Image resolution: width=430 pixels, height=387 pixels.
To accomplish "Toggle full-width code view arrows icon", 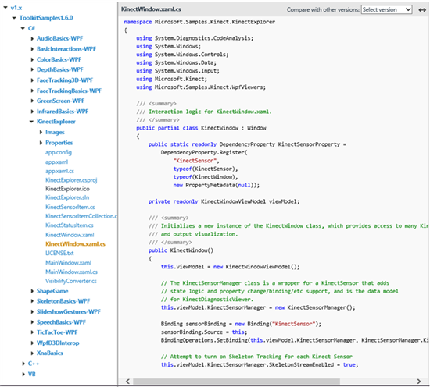I will [x=422, y=10].
